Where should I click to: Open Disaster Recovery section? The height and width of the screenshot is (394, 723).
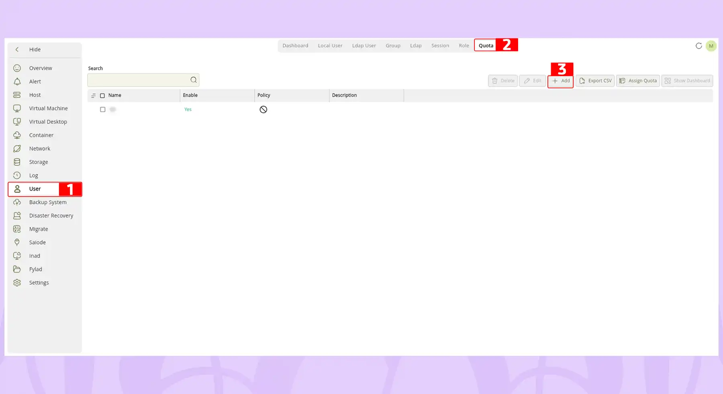point(51,215)
